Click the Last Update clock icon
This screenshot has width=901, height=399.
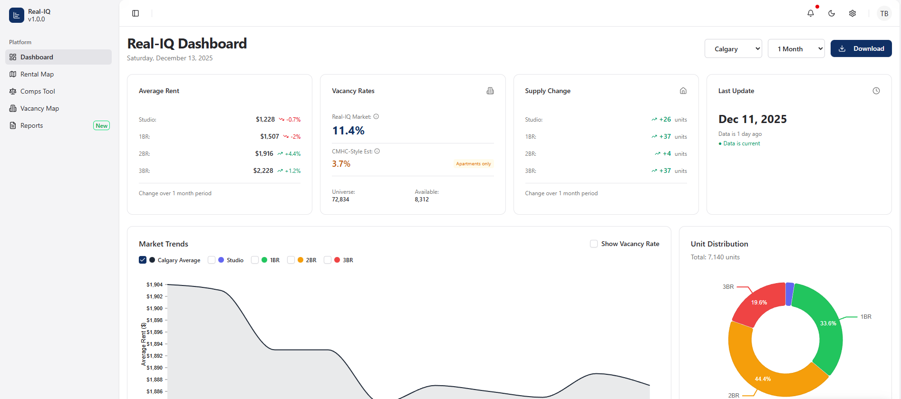(x=876, y=91)
